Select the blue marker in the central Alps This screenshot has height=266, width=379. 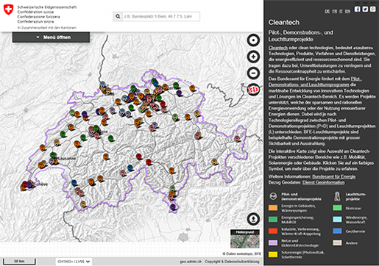(130, 168)
